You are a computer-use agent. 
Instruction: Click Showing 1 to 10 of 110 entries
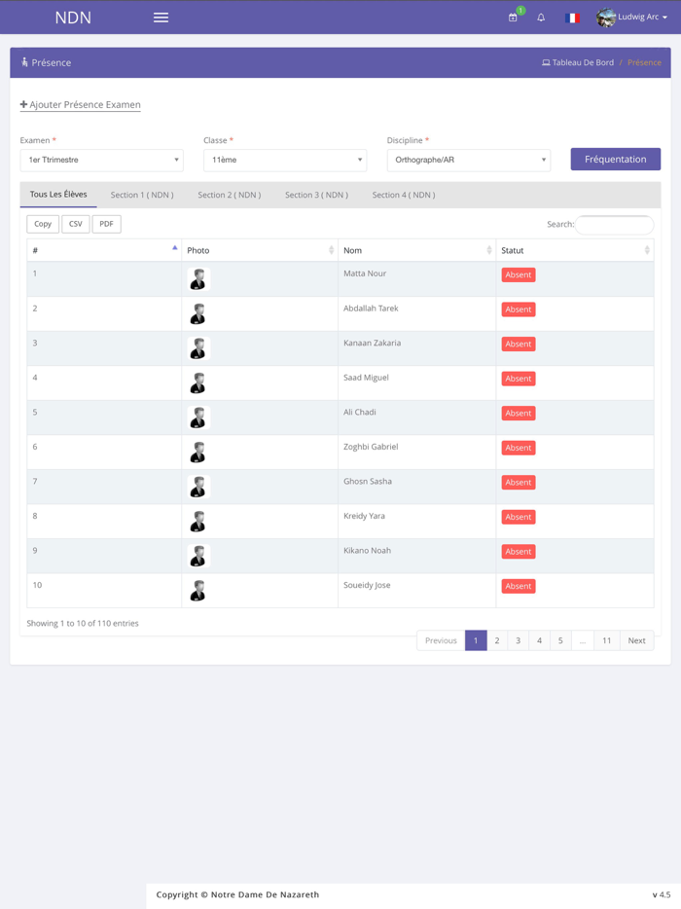83,623
